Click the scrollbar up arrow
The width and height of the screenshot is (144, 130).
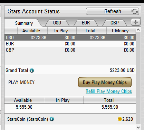(138, 30)
